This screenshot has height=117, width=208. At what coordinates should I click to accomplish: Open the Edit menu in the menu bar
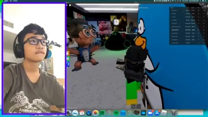11,1
